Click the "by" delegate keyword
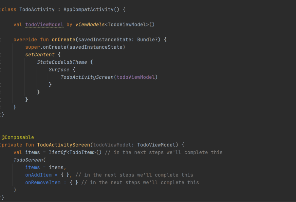Viewport: 296px width, 202px height. (69, 25)
